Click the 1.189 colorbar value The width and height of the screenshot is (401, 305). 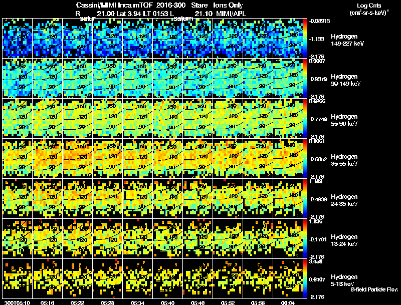(316, 181)
